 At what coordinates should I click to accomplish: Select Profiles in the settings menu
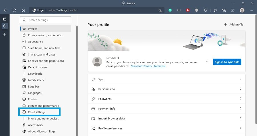click(45, 29)
